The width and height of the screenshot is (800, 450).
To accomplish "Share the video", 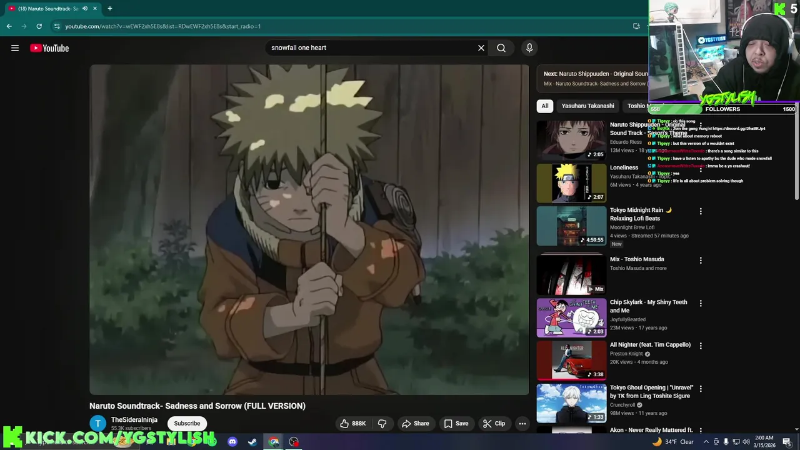I will tap(416, 423).
